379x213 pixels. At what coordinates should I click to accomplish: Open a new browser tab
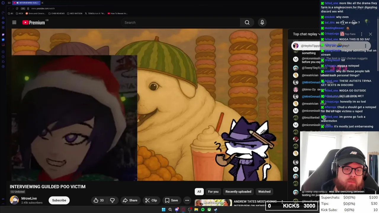pyautogui.click(x=42, y=3)
